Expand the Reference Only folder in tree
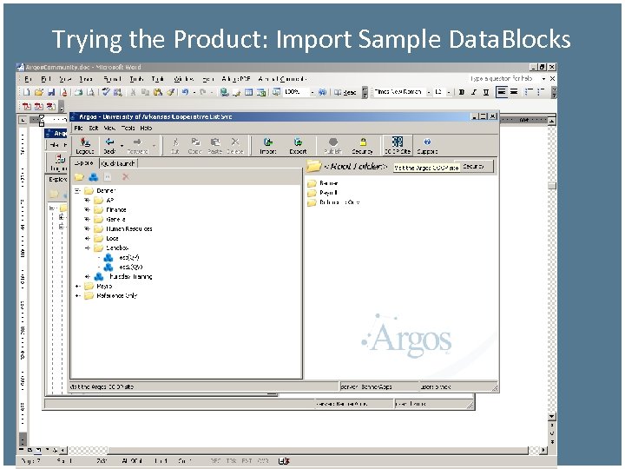 click(78, 296)
